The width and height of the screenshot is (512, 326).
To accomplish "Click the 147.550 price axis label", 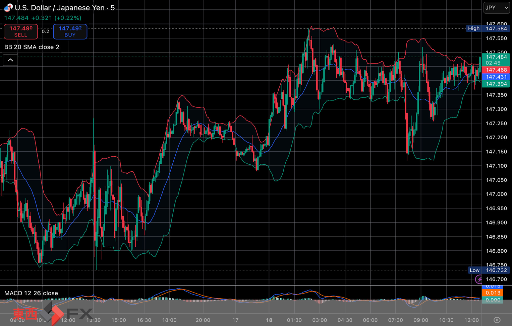I will 496,38.
